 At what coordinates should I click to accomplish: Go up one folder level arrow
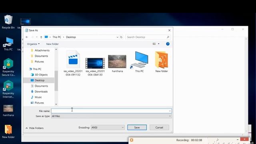pyautogui.click(x=41, y=37)
